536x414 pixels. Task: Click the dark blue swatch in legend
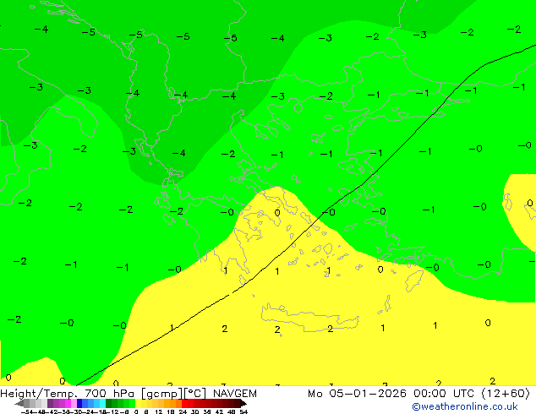pyautogui.click(x=79, y=403)
